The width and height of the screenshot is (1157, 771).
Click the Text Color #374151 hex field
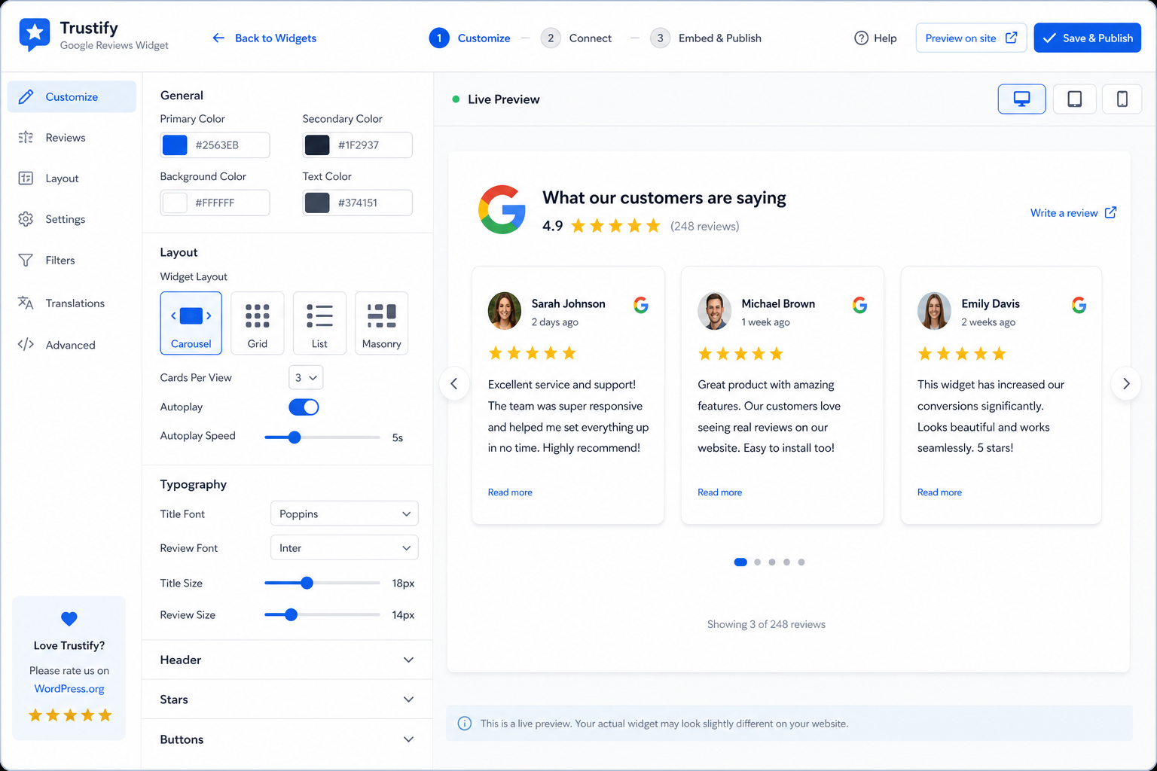(x=357, y=203)
